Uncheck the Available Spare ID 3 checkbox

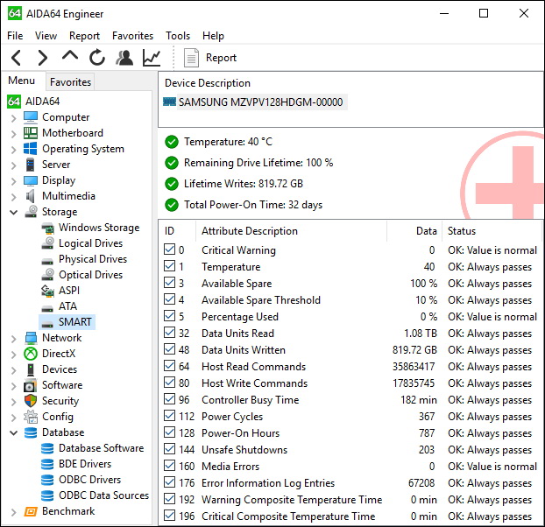[x=169, y=283]
